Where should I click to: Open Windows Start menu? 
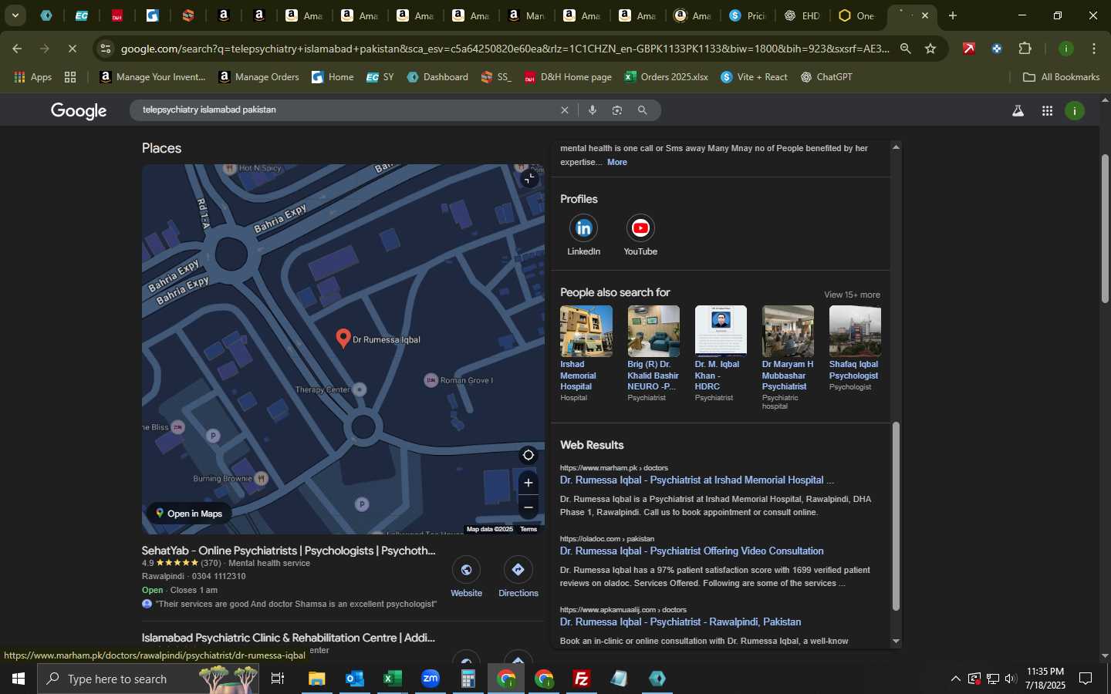18,679
